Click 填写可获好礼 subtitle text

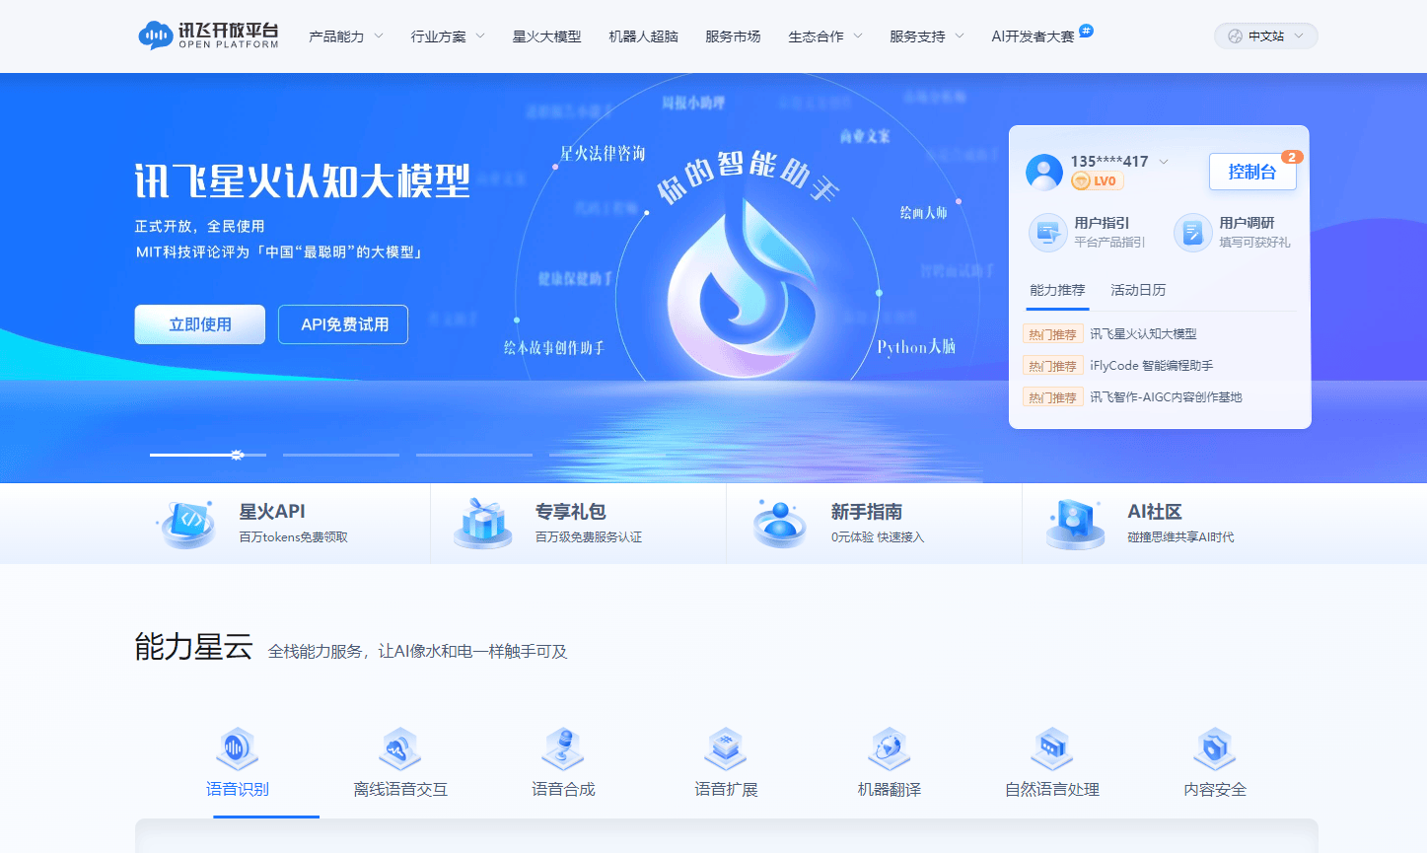pos(1254,243)
